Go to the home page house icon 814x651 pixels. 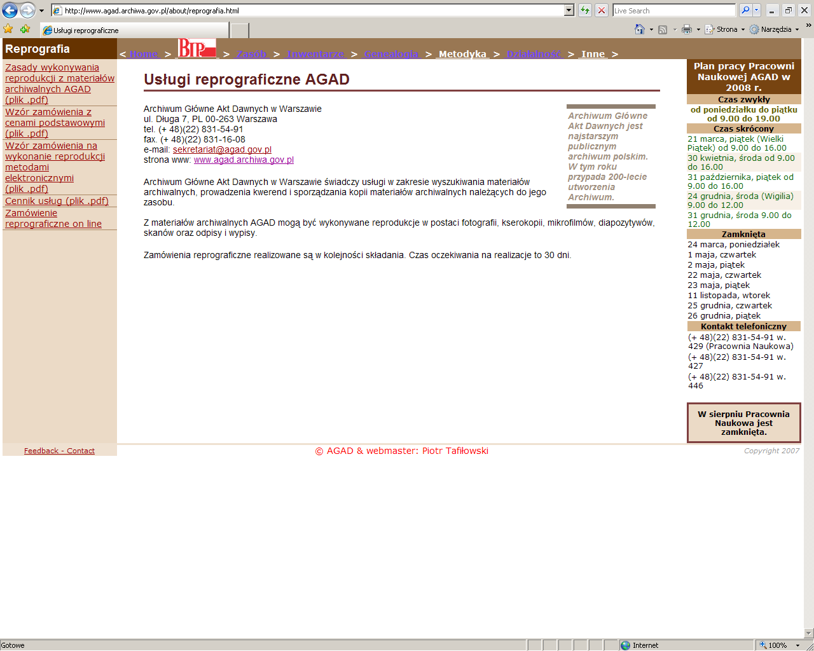click(640, 29)
